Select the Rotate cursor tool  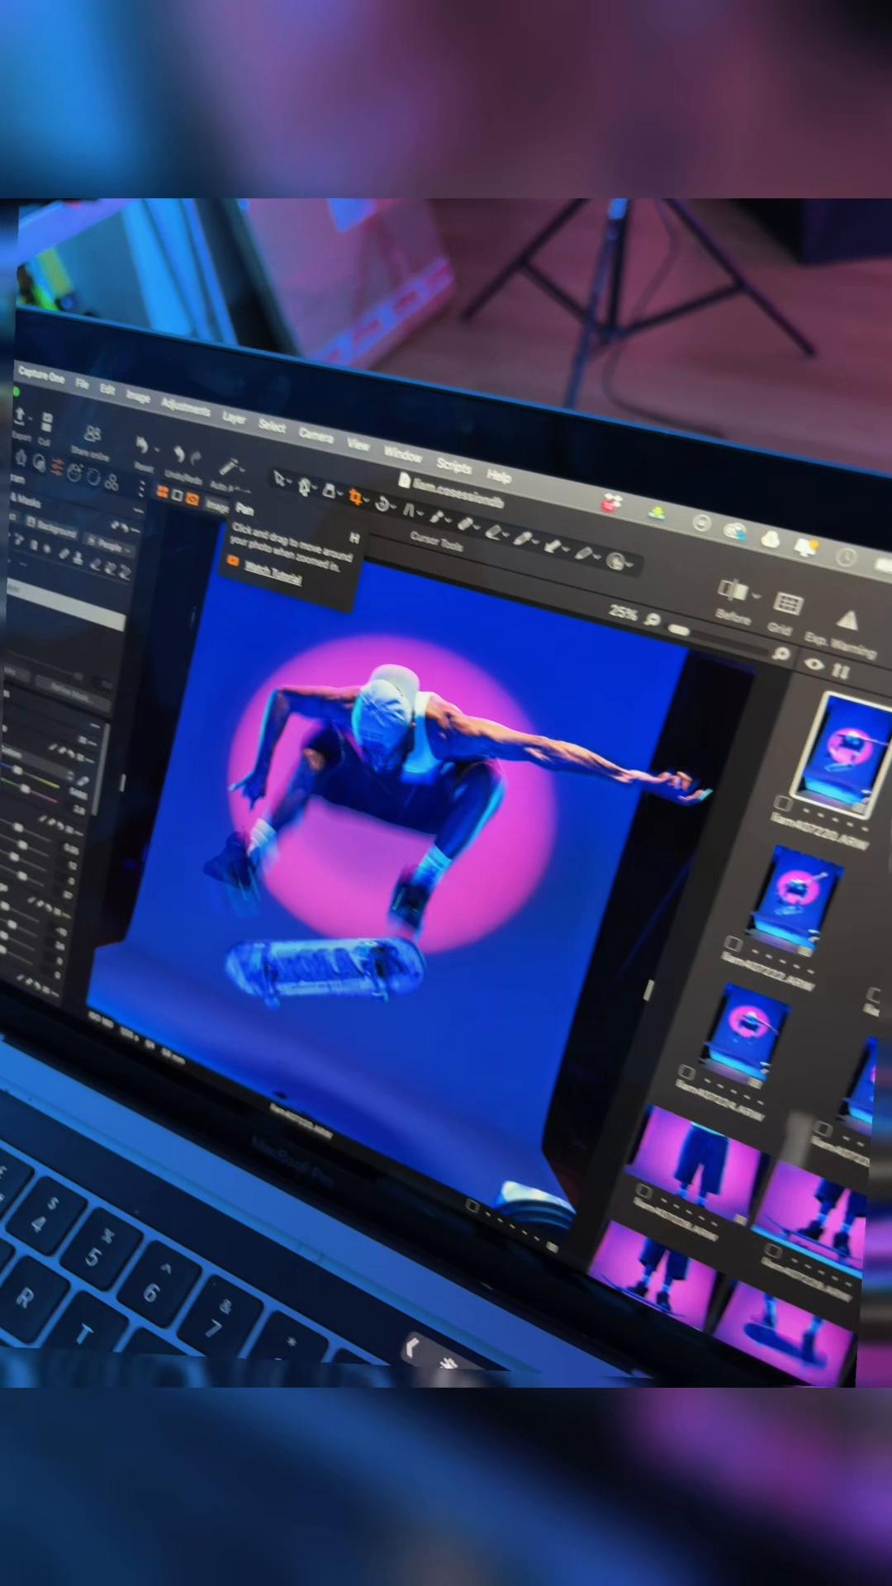(382, 503)
